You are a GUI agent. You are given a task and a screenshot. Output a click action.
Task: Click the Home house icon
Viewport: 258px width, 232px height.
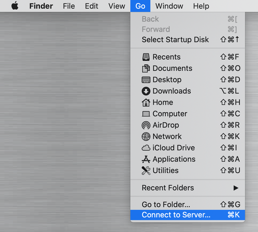click(x=146, y=103)
